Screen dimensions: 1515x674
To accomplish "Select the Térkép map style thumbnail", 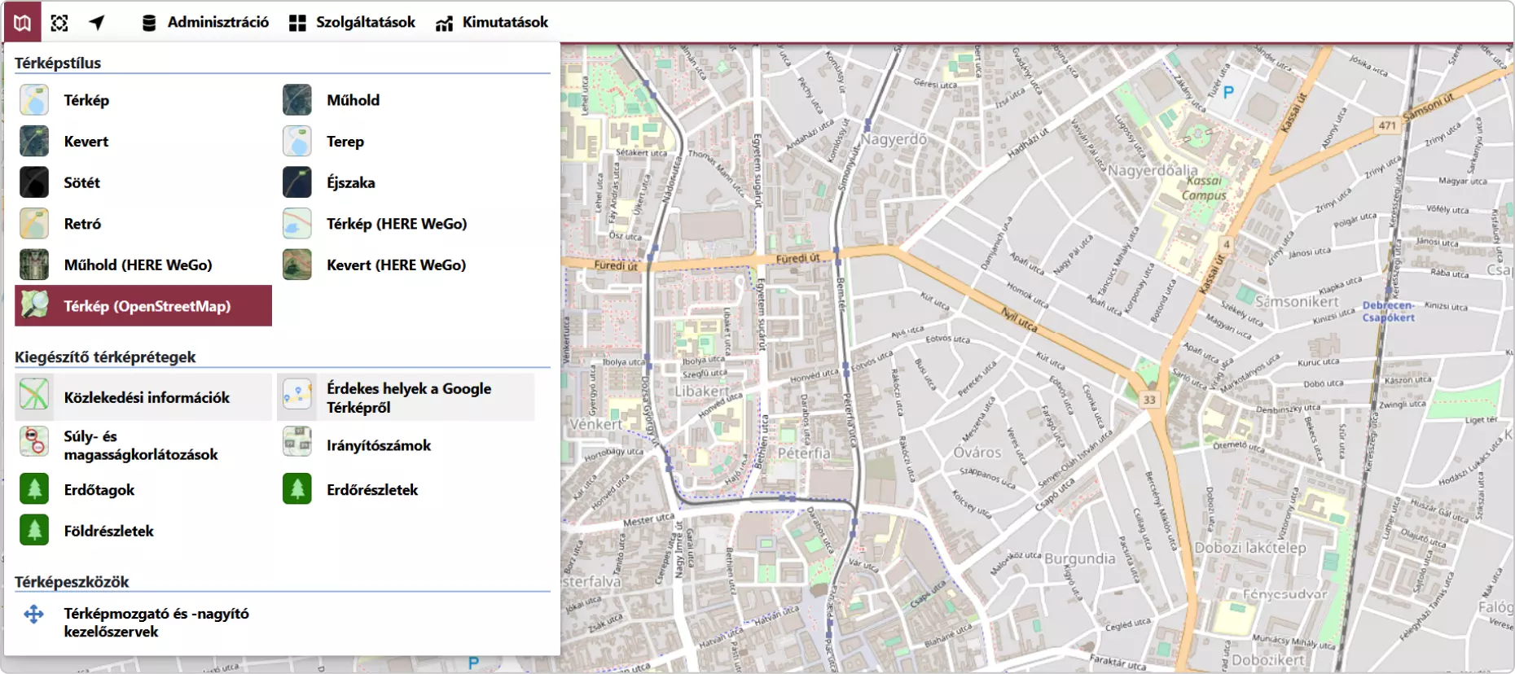I will coord(34,100).
